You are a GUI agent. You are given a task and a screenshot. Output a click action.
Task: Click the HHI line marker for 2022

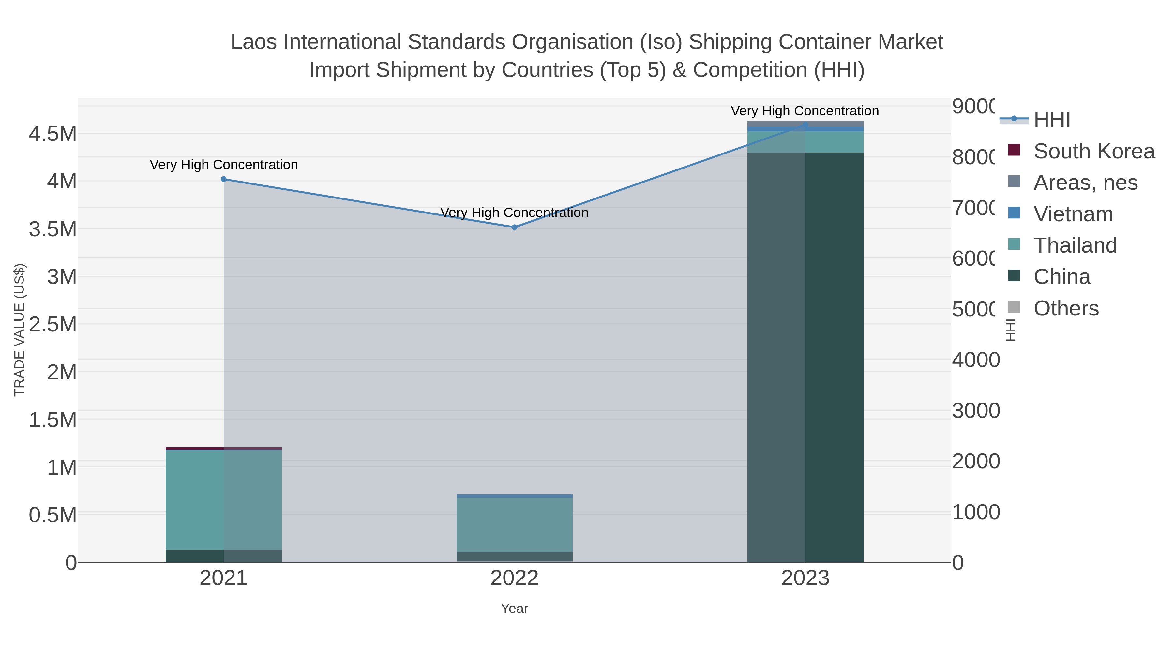pos(515,227)
